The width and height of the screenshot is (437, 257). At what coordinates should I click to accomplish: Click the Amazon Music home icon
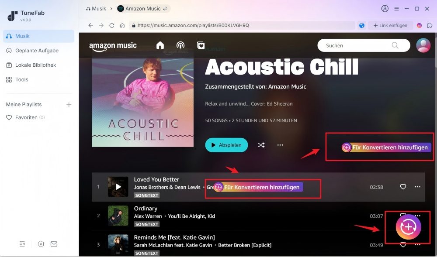(160, 45)
